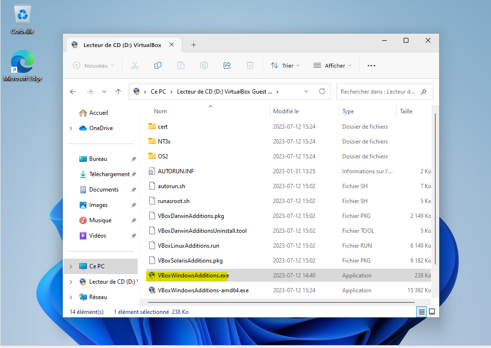491x348 pixels.
Task: Click the search box Rechercher dans Lecteur
Action: [x=377, y=91]
